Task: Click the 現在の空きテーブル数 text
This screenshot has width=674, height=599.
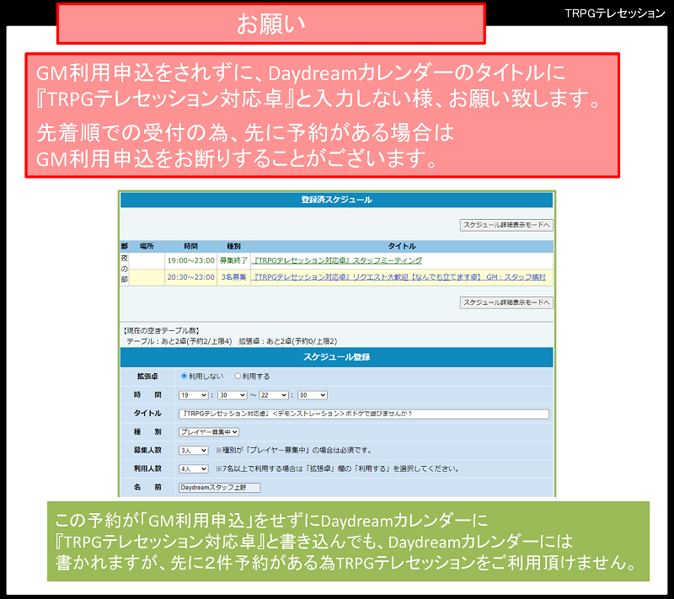Action: point(161,330)
